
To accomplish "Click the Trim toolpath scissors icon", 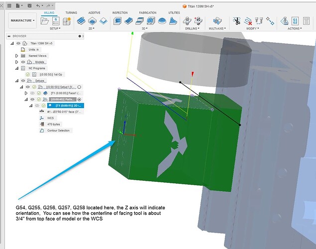I will 236,21.
